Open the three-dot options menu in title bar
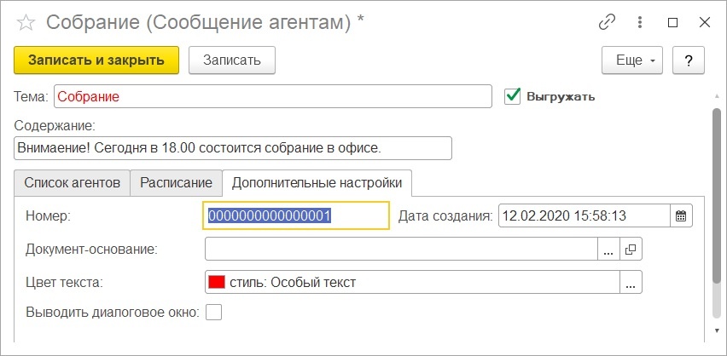 pos(640,22)
